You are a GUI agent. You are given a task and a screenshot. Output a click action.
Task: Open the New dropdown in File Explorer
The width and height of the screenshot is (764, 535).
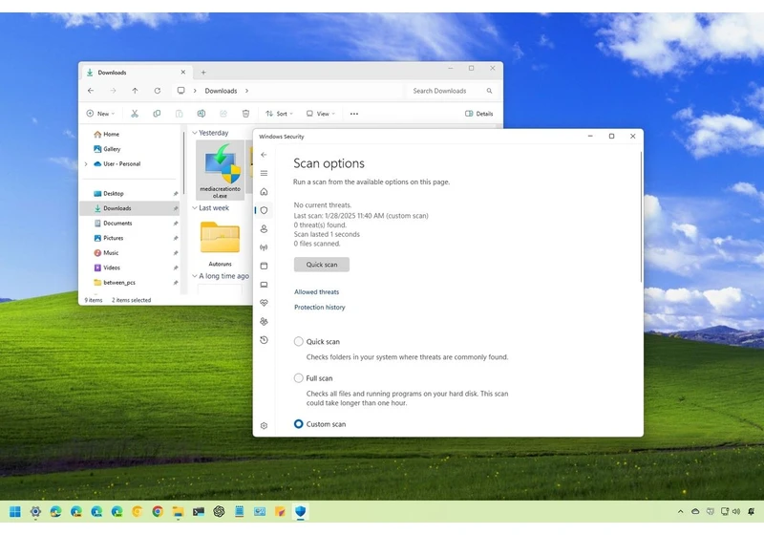(100, 114)
